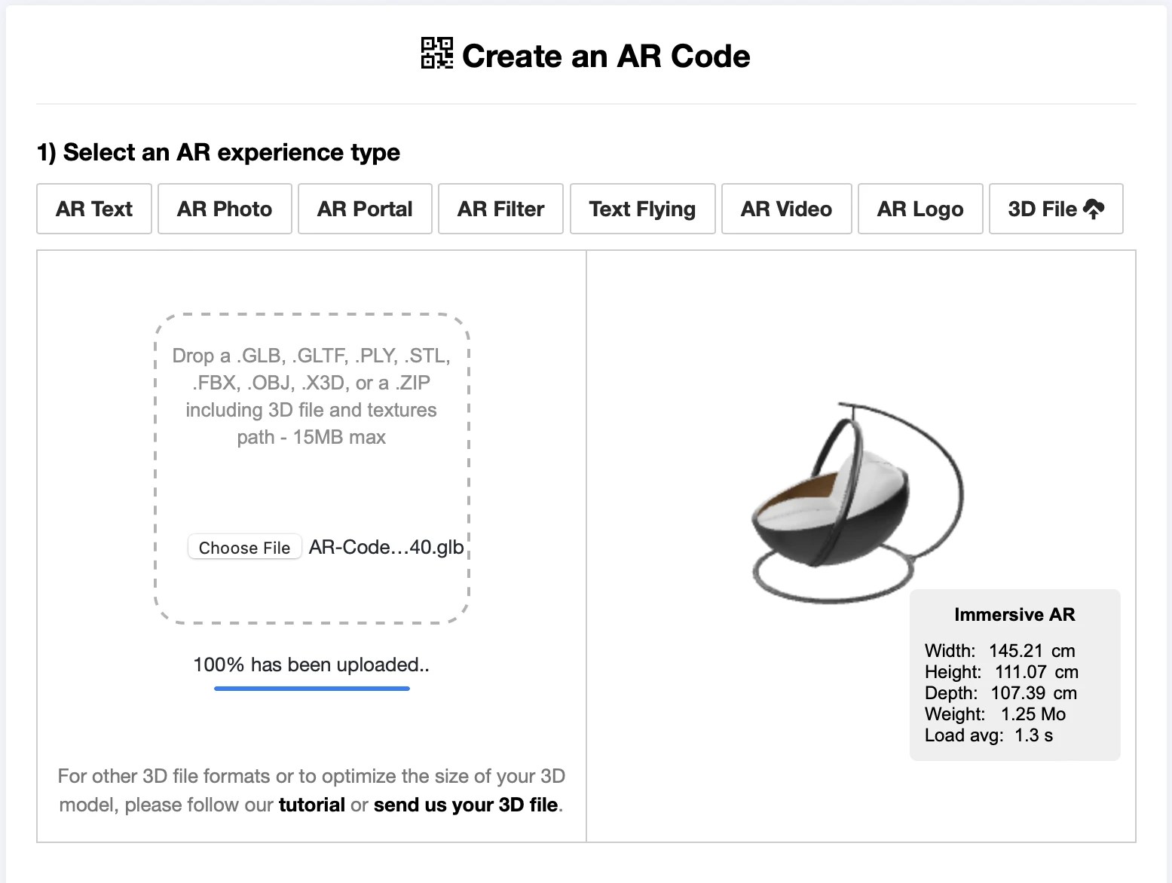The height and width of the screenshot is (883, 1172).
Task: Select the AR Logo option
Action: tap(920, 209)
